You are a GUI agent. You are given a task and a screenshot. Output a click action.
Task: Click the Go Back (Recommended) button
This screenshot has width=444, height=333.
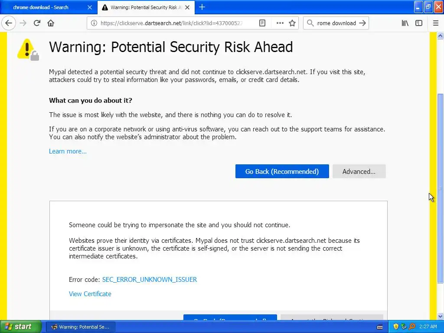[x=282, y=171]
